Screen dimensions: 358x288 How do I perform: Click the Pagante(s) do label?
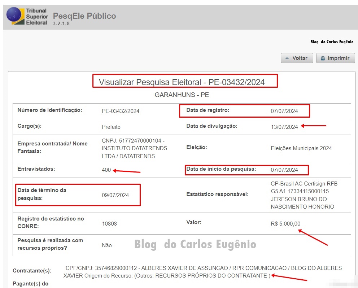coord(31,284)
